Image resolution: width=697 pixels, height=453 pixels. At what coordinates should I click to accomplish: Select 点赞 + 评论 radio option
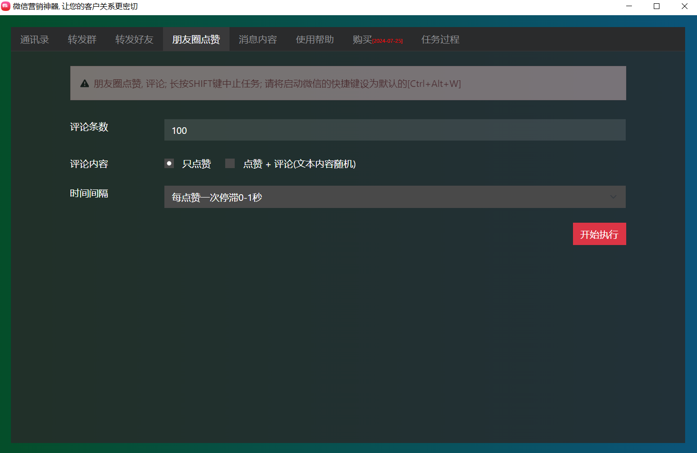(x=230, y=163)
